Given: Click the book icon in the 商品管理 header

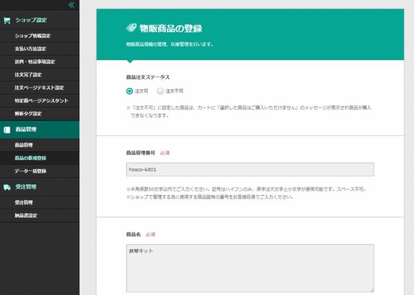Looking at the screenshot, I should point(7,130).
